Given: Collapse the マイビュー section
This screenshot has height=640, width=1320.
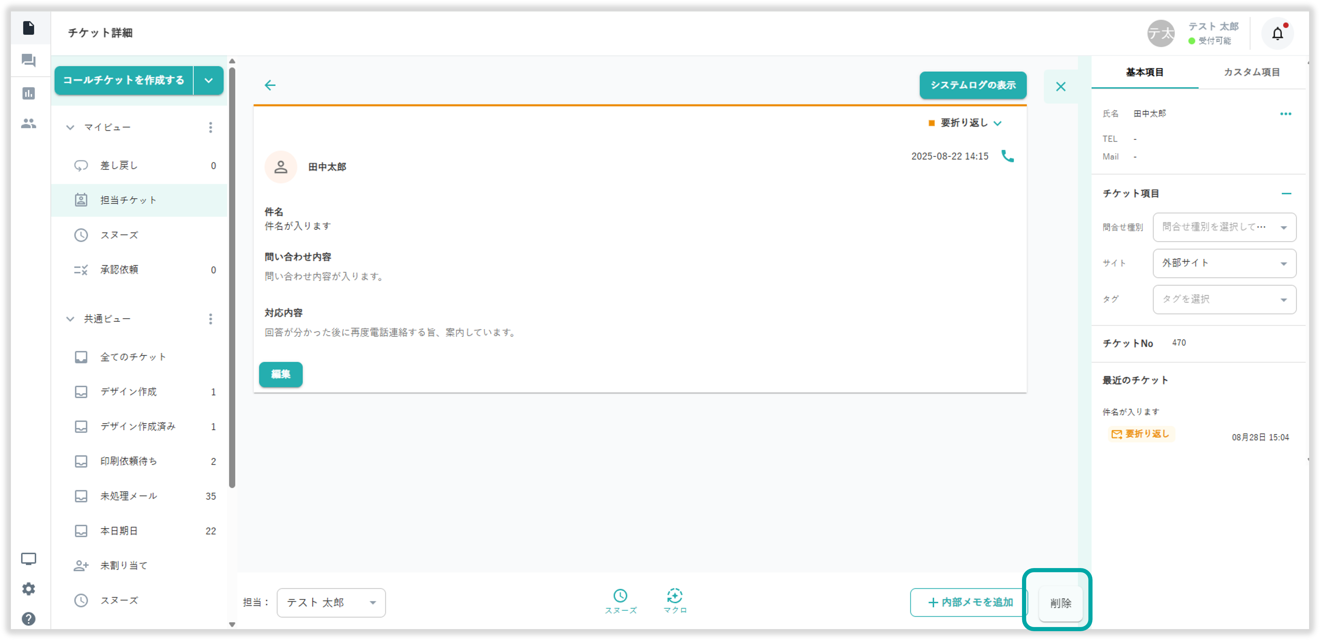Looking at the screenshot, I should 70,127.
